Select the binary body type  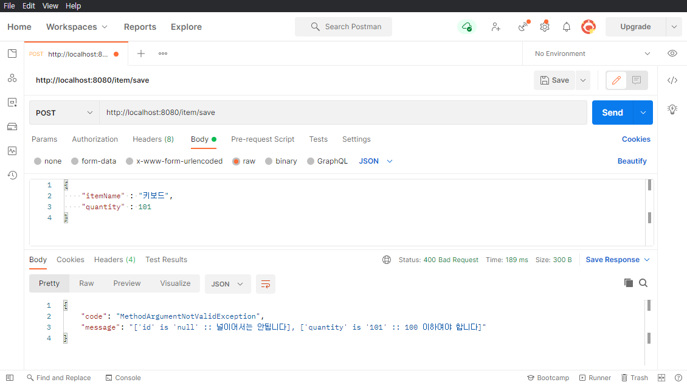pos(281,161)
